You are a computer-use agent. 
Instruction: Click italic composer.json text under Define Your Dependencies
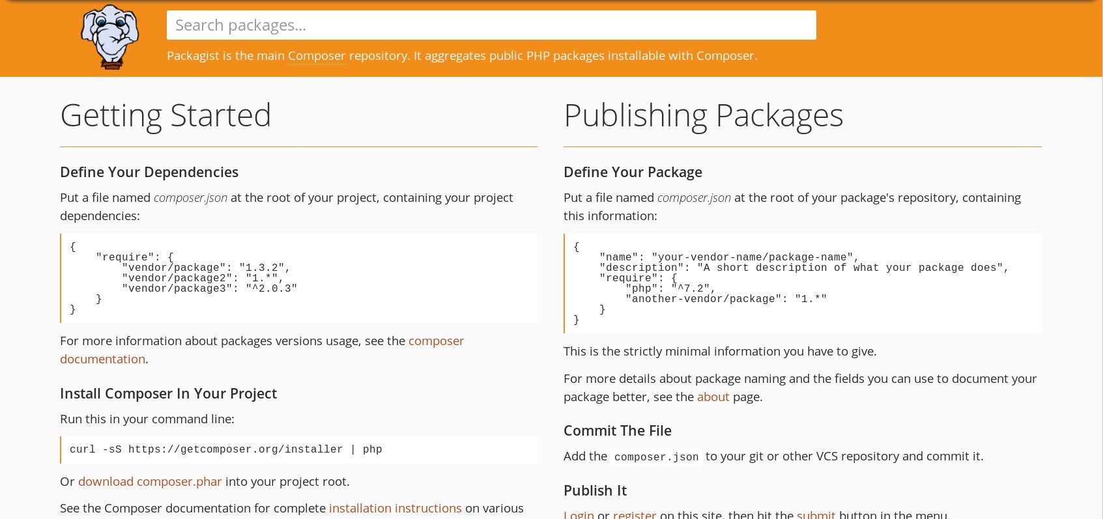click(190, 197)
